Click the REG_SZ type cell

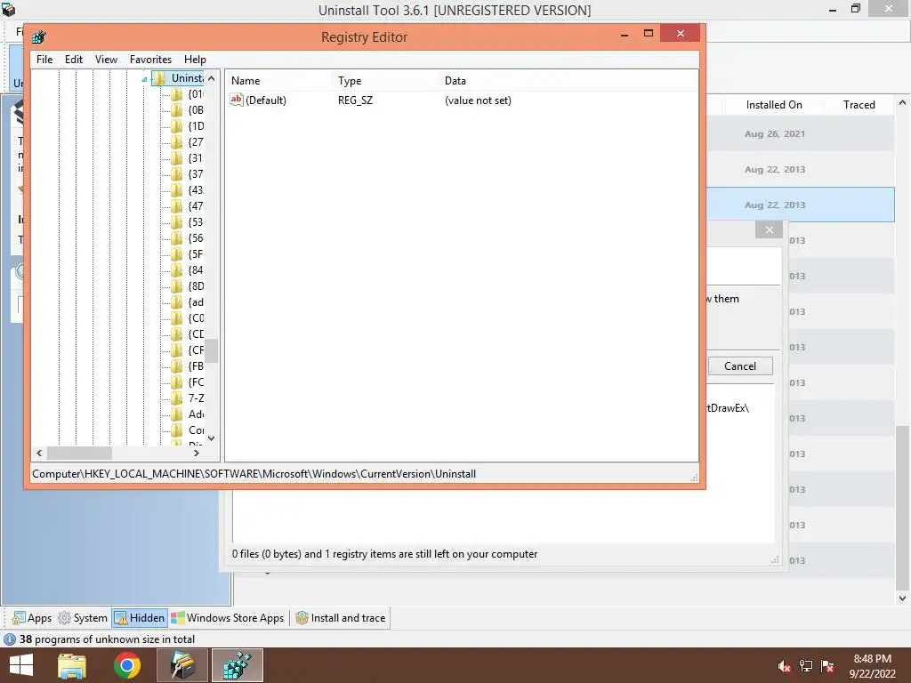click(356, 100)
